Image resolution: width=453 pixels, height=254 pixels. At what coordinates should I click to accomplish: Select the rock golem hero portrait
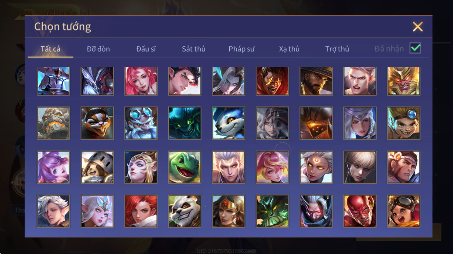(x=53, y=123)
